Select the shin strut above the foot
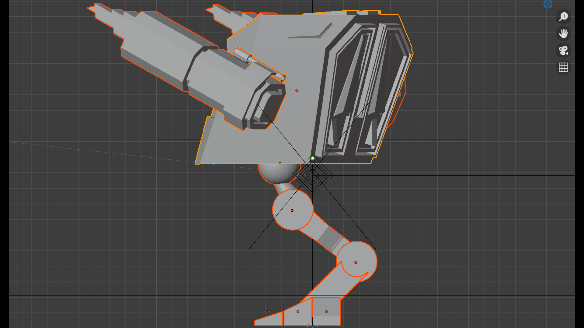The width and height of the screenshot is (584, 328). [x=335, y=282]
